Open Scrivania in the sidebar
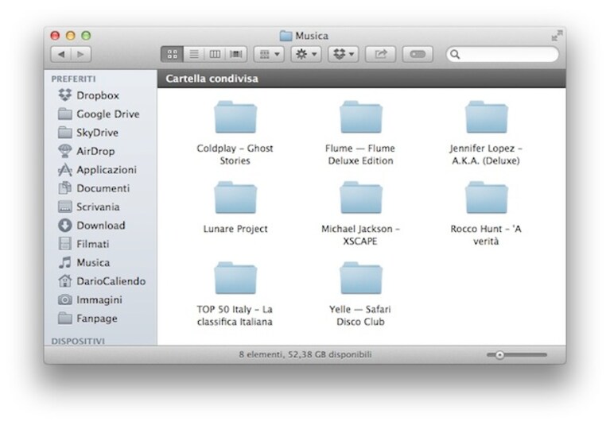 point(100,207)
